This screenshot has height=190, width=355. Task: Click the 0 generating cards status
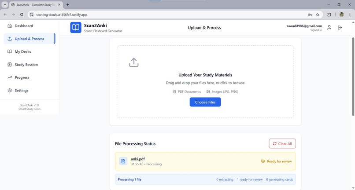[x=279, y=179]
